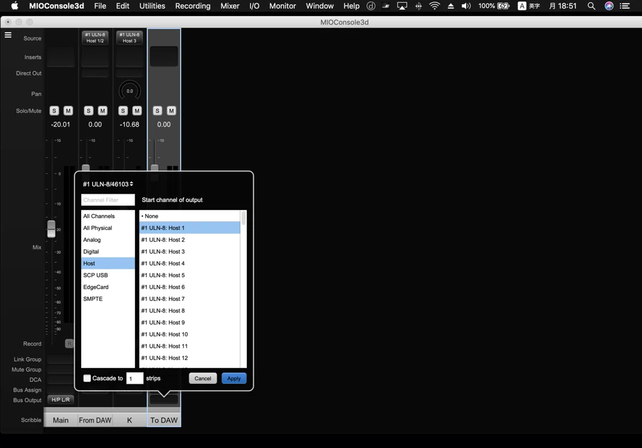Screen dimensions: 642x448
Task: Open Notification Center list icon
Action: point(625,6)
